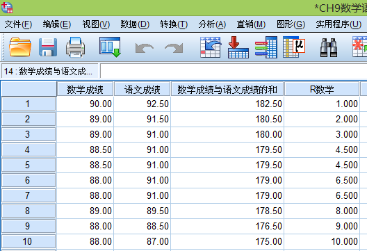The width and height of the screenshot is (367, 251).
Task: Click the cell reference box '14 : 数学成绩与语文成...'
Action: coord(49,71)
